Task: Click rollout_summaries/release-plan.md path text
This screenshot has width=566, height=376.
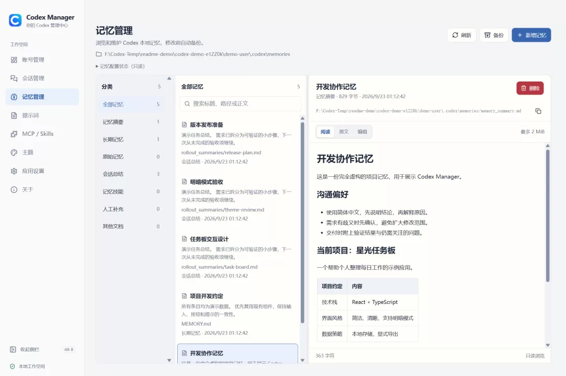Action: [x=221, y=153]
